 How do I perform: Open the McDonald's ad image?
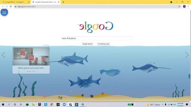(31, 56)
